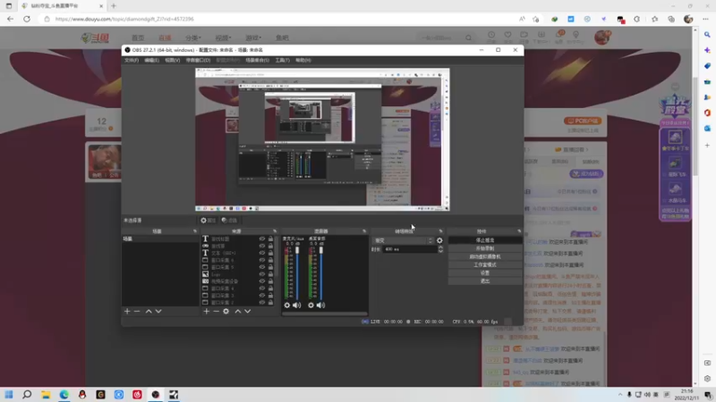Open File Explorer from the taskbar
The image size is (716, 402).
[x=46, y=394]
